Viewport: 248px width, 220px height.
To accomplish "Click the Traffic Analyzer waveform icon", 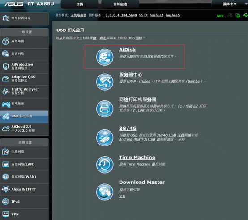I will 6,91.
